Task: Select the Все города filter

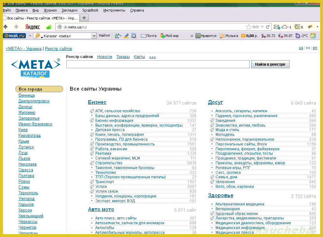Action: coord(39,89)
